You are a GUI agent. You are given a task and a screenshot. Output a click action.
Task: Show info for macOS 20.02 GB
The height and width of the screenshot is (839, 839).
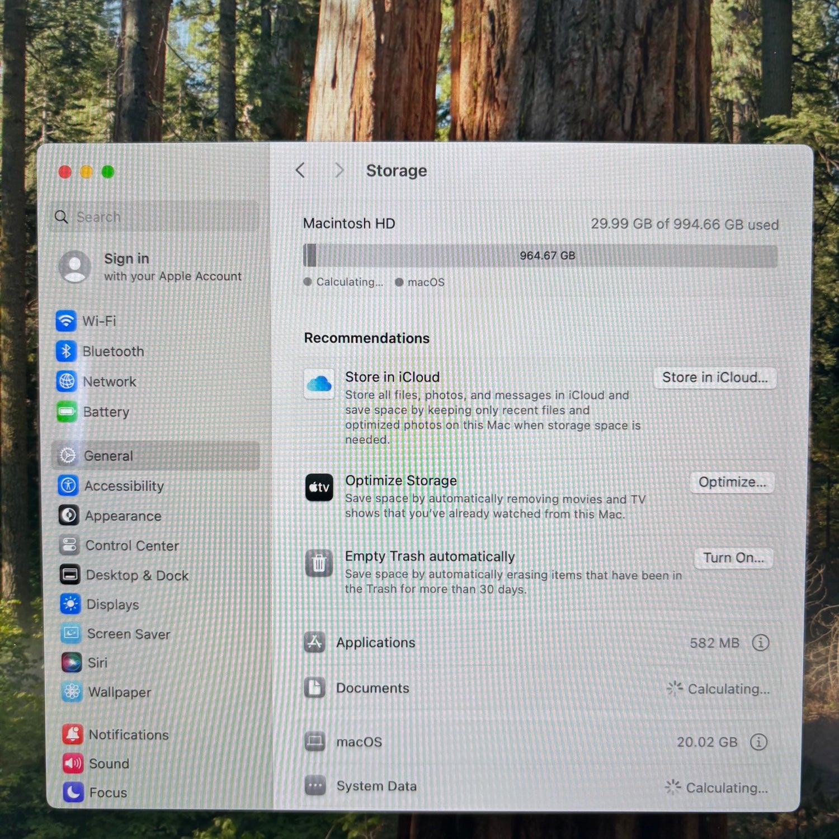(x=759, y=742)
